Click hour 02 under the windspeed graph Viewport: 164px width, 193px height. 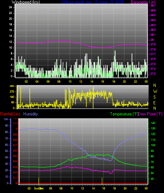pos(26,81)
